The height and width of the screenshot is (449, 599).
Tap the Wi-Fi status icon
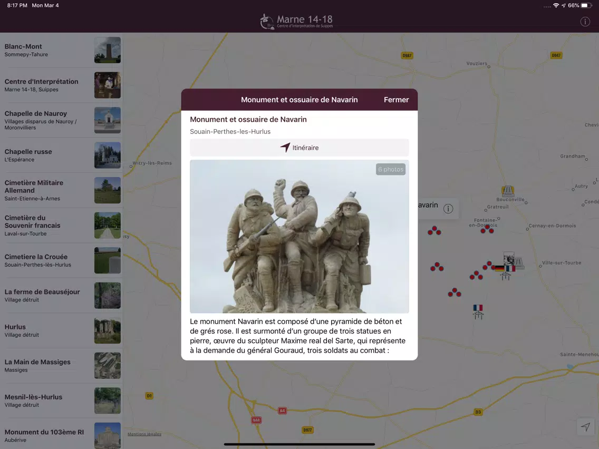click(556, 5)
